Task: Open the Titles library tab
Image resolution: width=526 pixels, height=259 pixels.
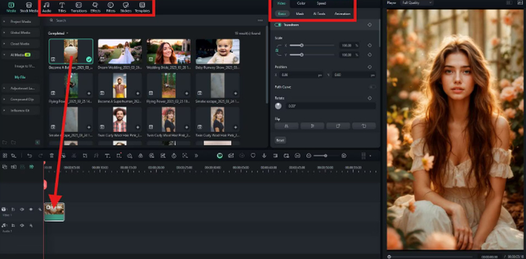Action: (62, 7)
